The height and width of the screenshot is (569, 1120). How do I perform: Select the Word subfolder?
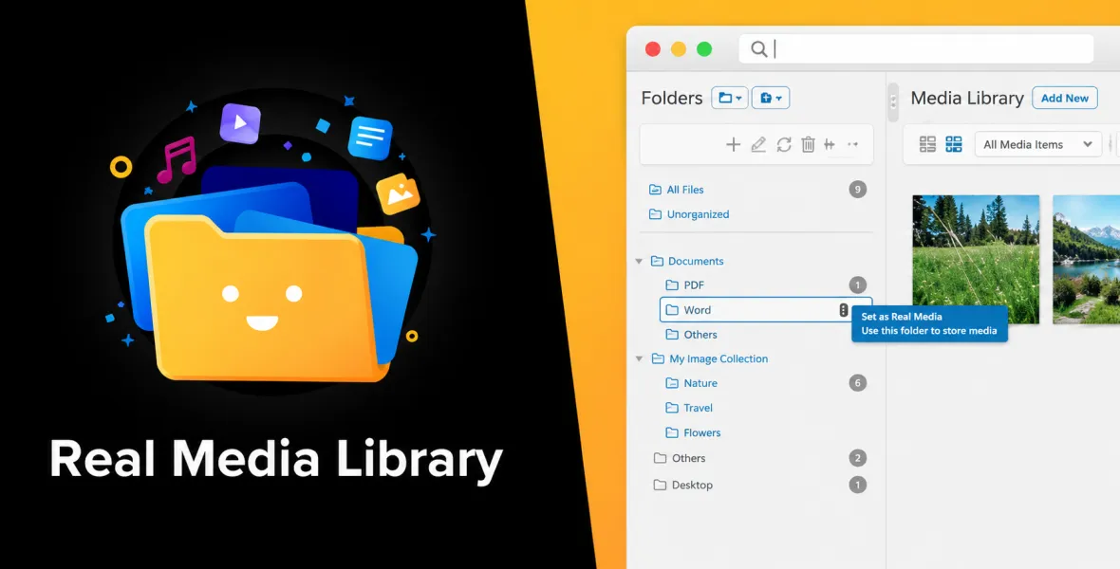click(x=766, y=310)
